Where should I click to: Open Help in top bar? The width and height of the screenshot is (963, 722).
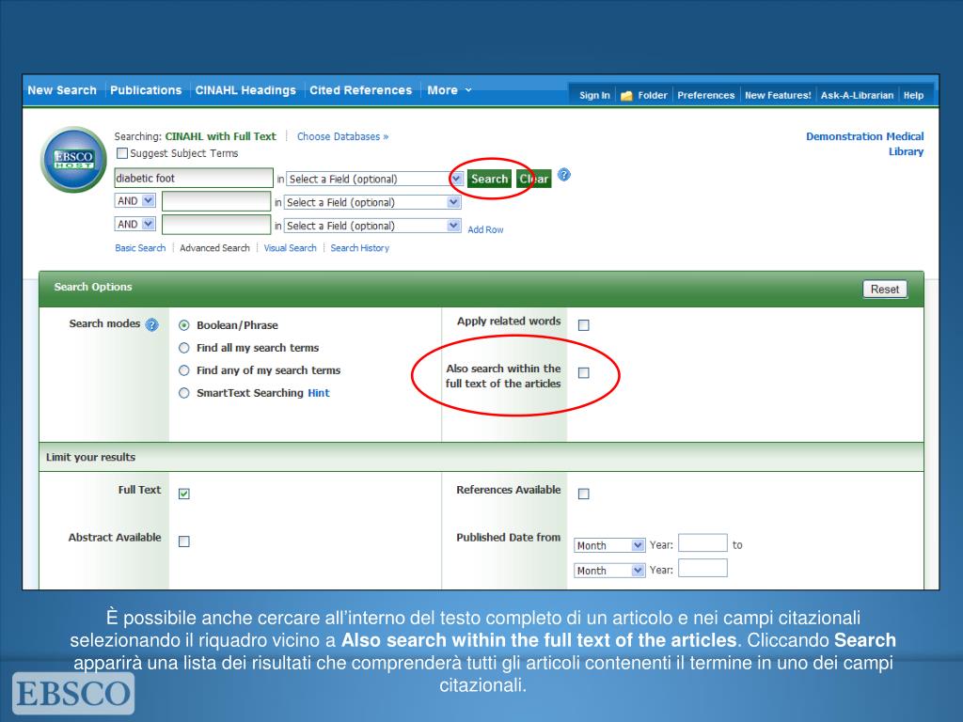click(x=913, y=95)
